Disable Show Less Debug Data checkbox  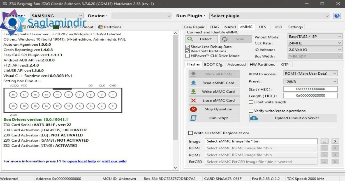pos(187,47)
